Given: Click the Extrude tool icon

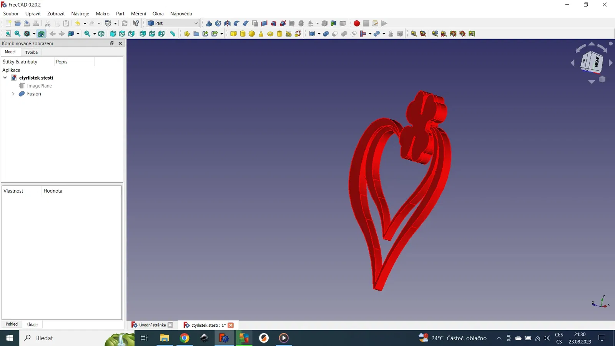Looking at the screenshot, I should pyautogui.click(x=209, y=23).
